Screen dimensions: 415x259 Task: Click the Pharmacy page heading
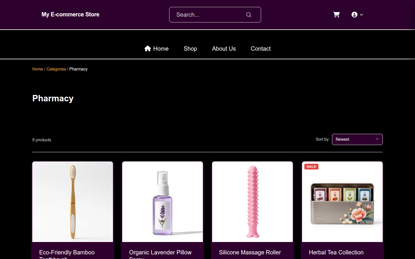pyautogui.click(x=53, y=98)
